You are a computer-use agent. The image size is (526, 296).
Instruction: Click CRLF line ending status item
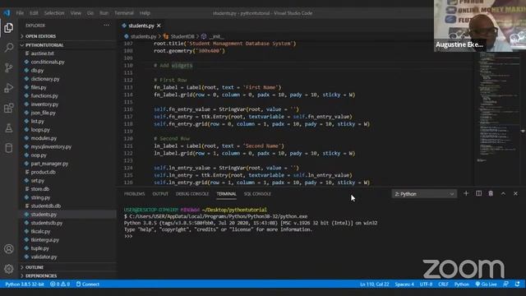pos(443,284)
